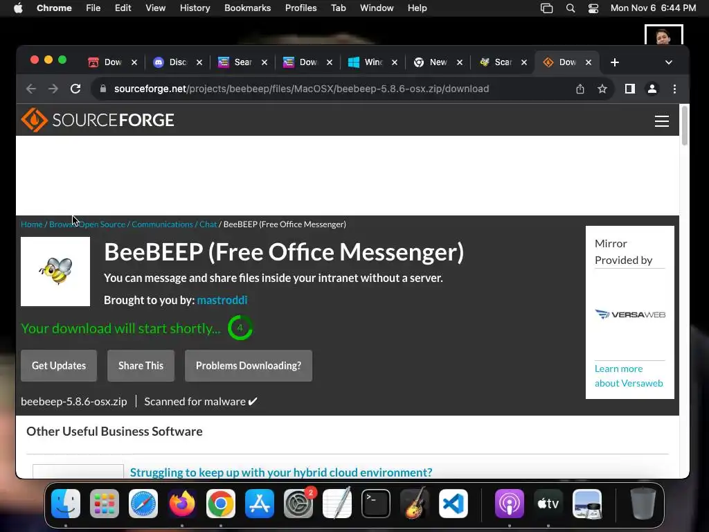709x532 pixels.
Task: Click the Versaweb mirror logo
Action: 630,314
